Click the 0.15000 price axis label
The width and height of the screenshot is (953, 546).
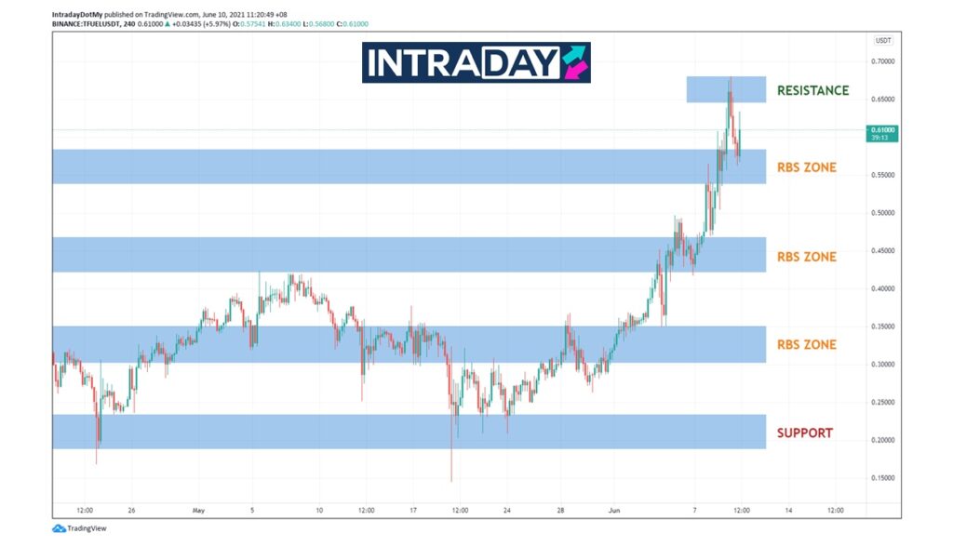[882, 478]
